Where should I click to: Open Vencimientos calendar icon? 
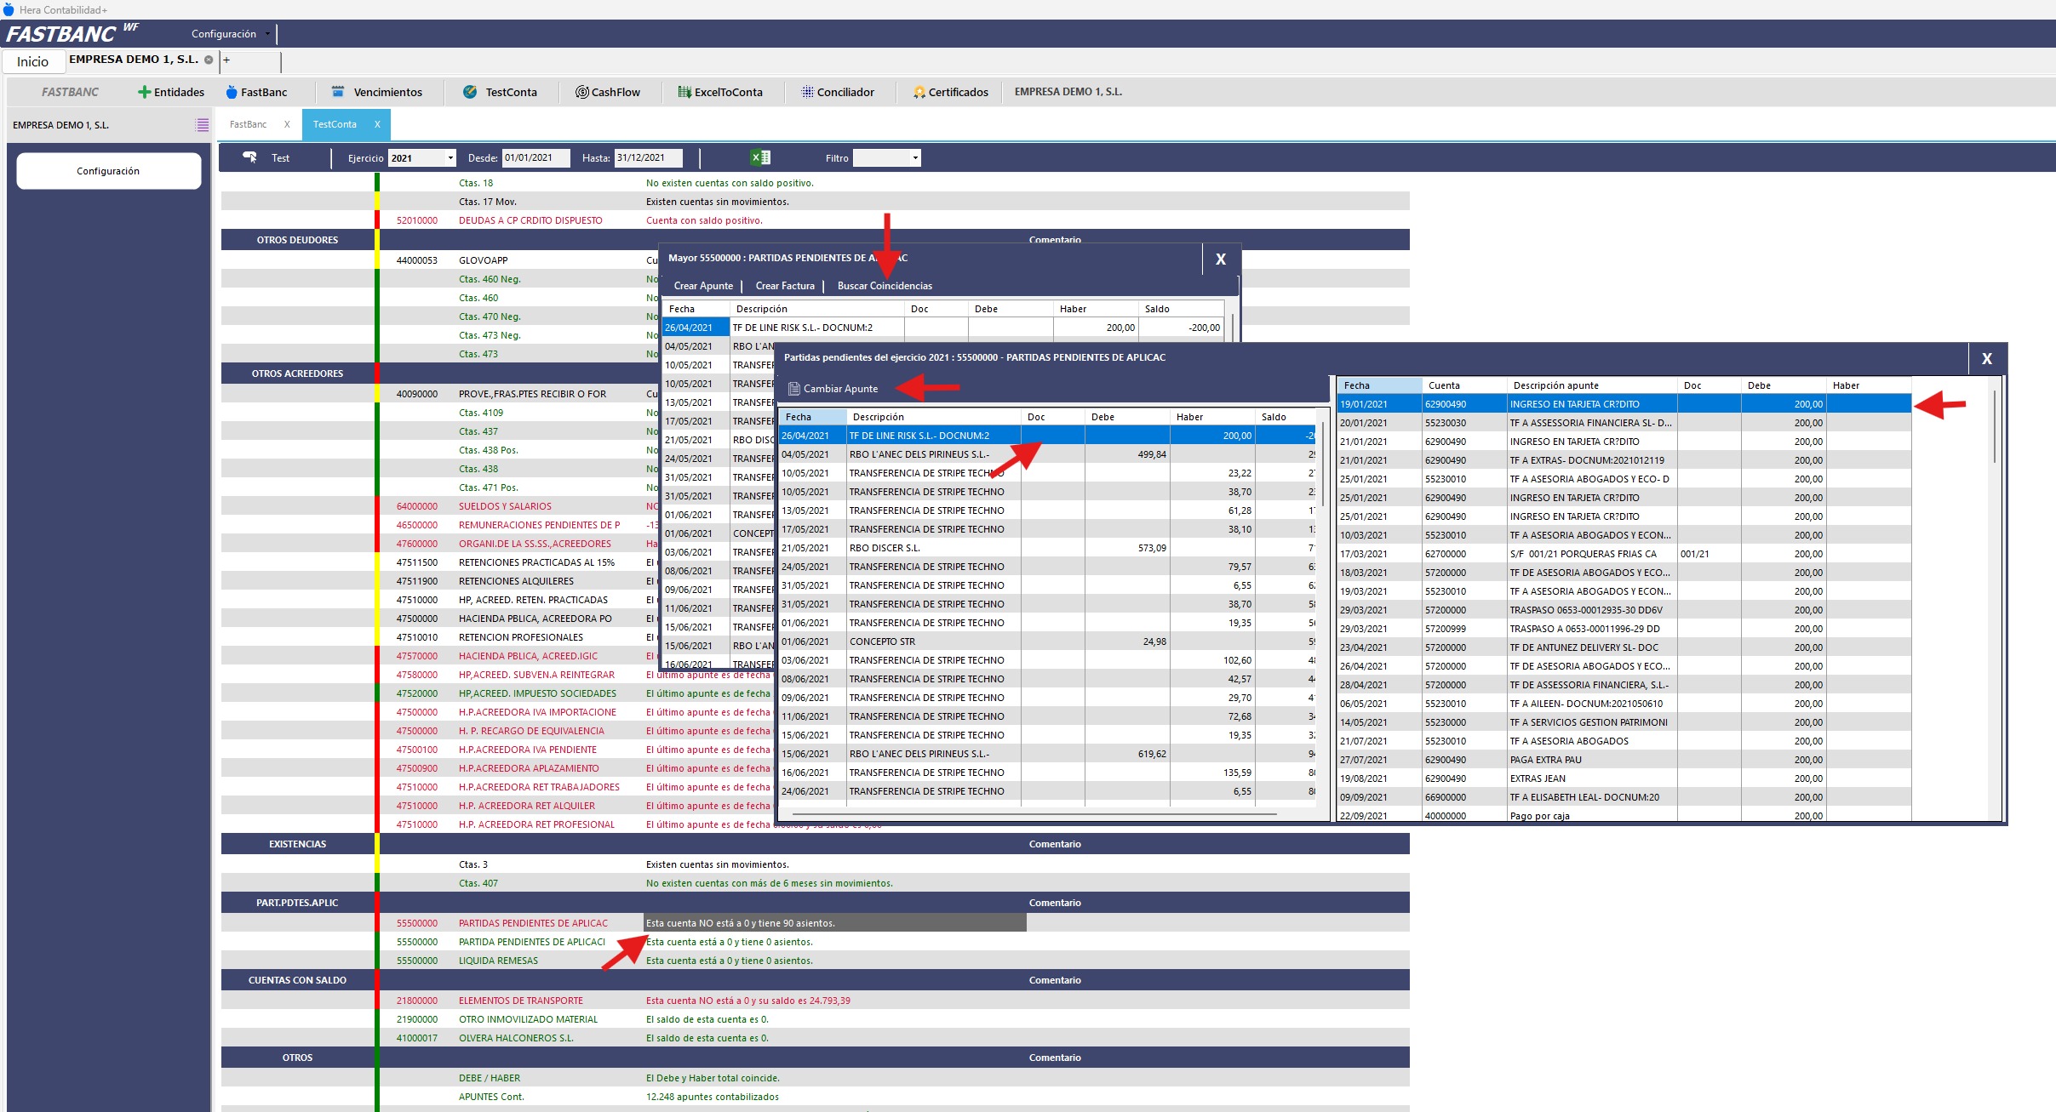click(338, 92)
